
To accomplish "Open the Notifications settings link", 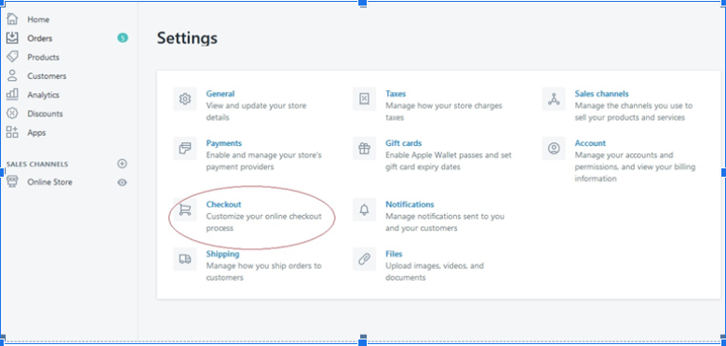I will point(410,205).
